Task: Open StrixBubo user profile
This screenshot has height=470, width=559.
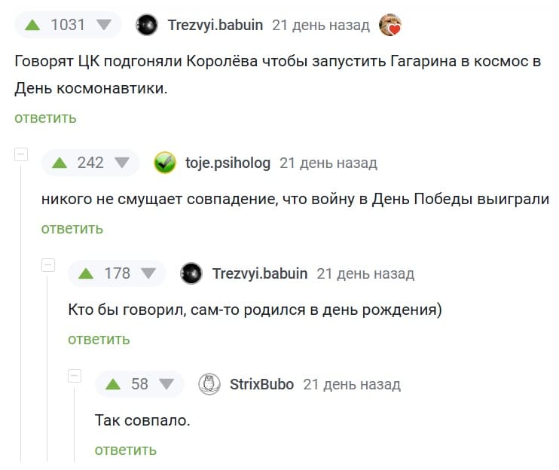Action: (261, 384)
